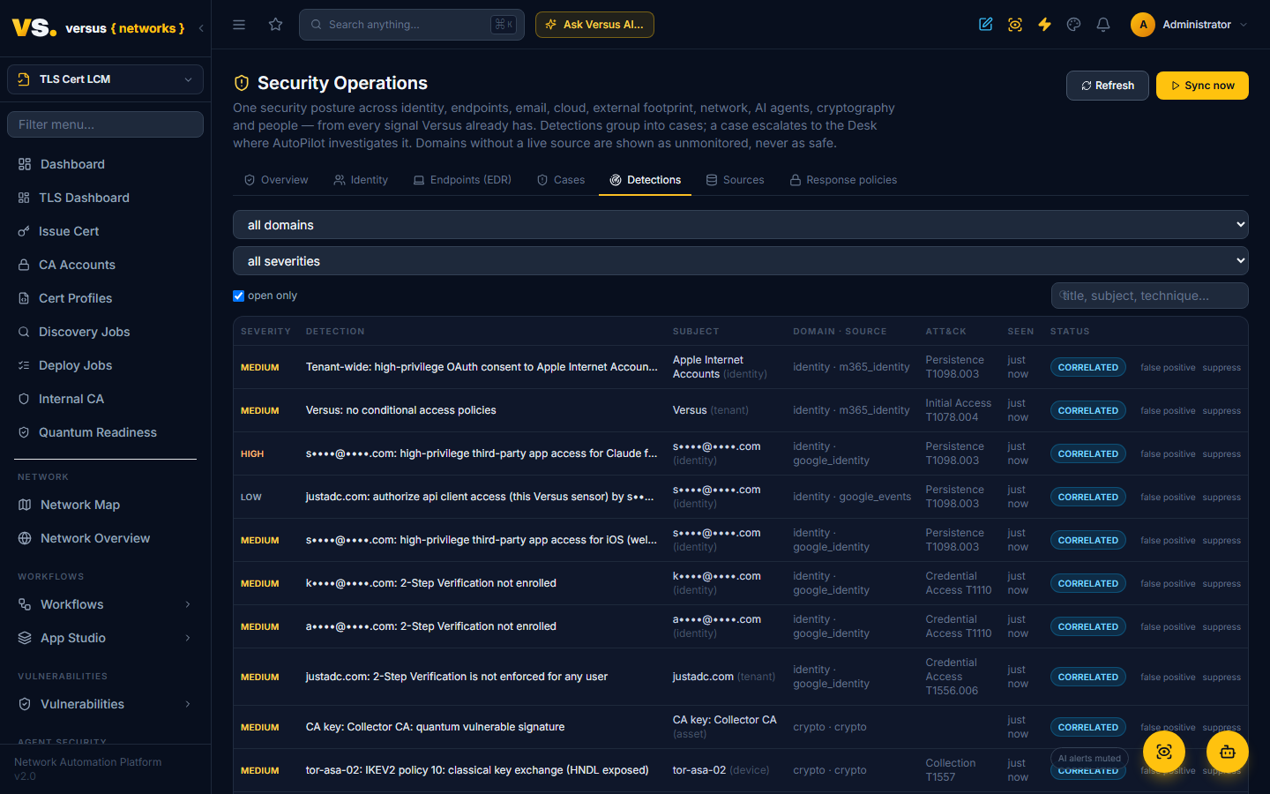The width and height of the screenshot is (1270, 794).
Task: Open Dashboard from the sidebar
Action: pos(105,164)
